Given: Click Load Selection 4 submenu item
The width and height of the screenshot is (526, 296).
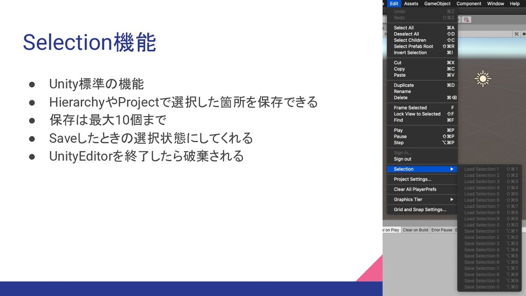Looking at the screenshot, I should [x=491, y=188].
